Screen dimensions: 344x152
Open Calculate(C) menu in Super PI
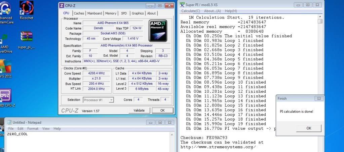coord(191,11)
